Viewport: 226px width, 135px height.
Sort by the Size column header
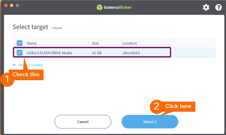point(95,43)
